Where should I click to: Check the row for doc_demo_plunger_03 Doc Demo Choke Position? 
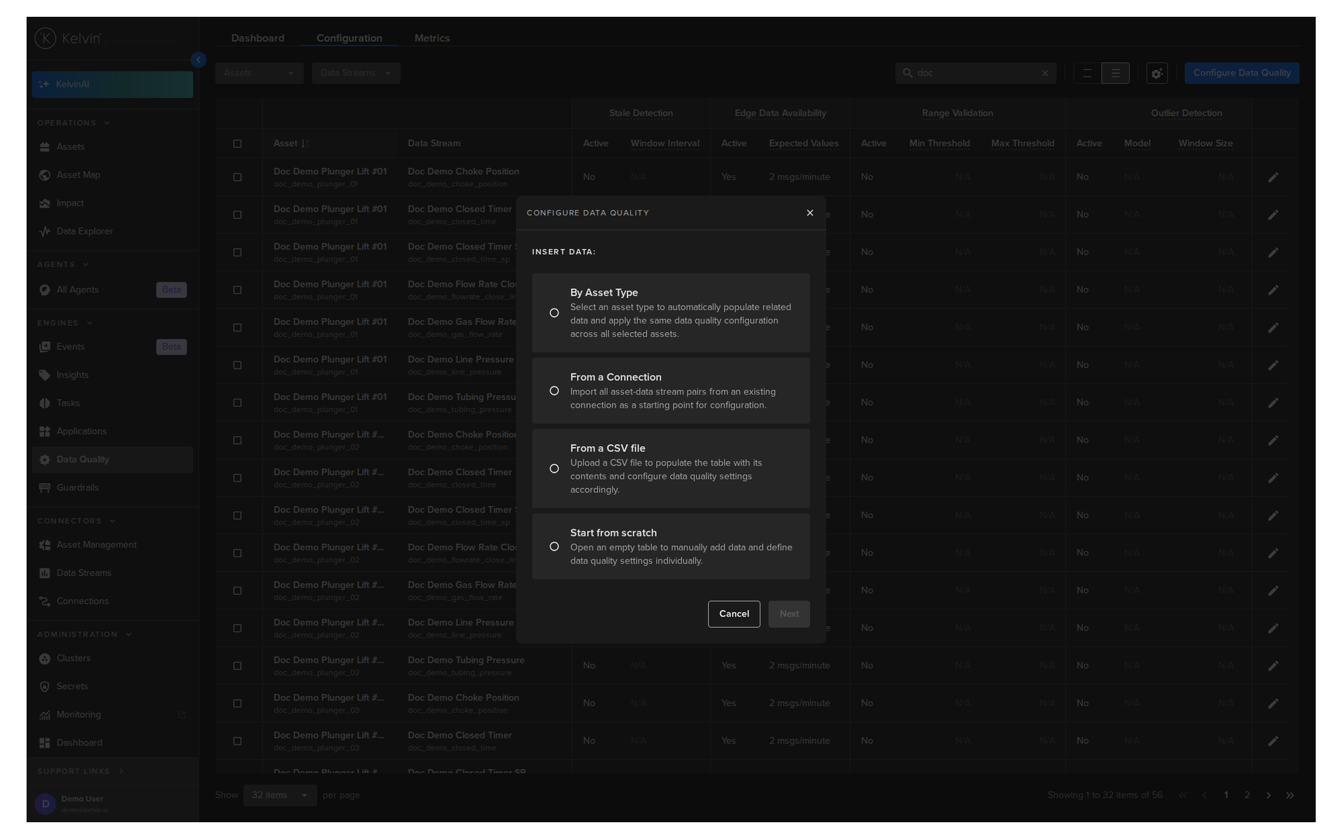(237, 703)
